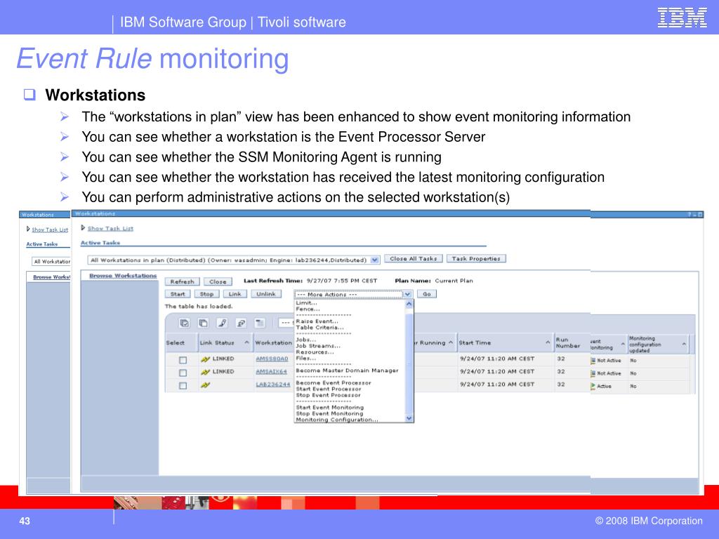
Task: Choose Stop Event Processor action
Action: 329,395
